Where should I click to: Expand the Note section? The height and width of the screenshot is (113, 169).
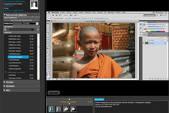coord(4,90)
